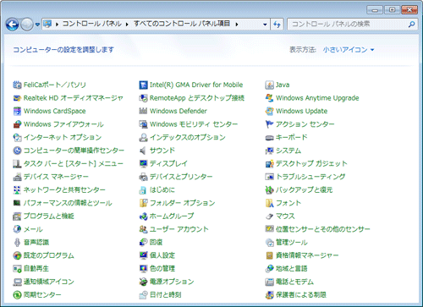Click the ディスプレイ icon
423x307 pixels.
pos(143,163)
